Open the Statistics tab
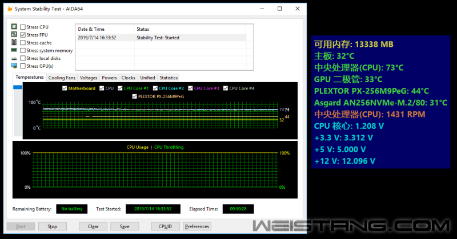Image resolution: width=457 pixels, height=239 pixels. (x=169, y=78)
